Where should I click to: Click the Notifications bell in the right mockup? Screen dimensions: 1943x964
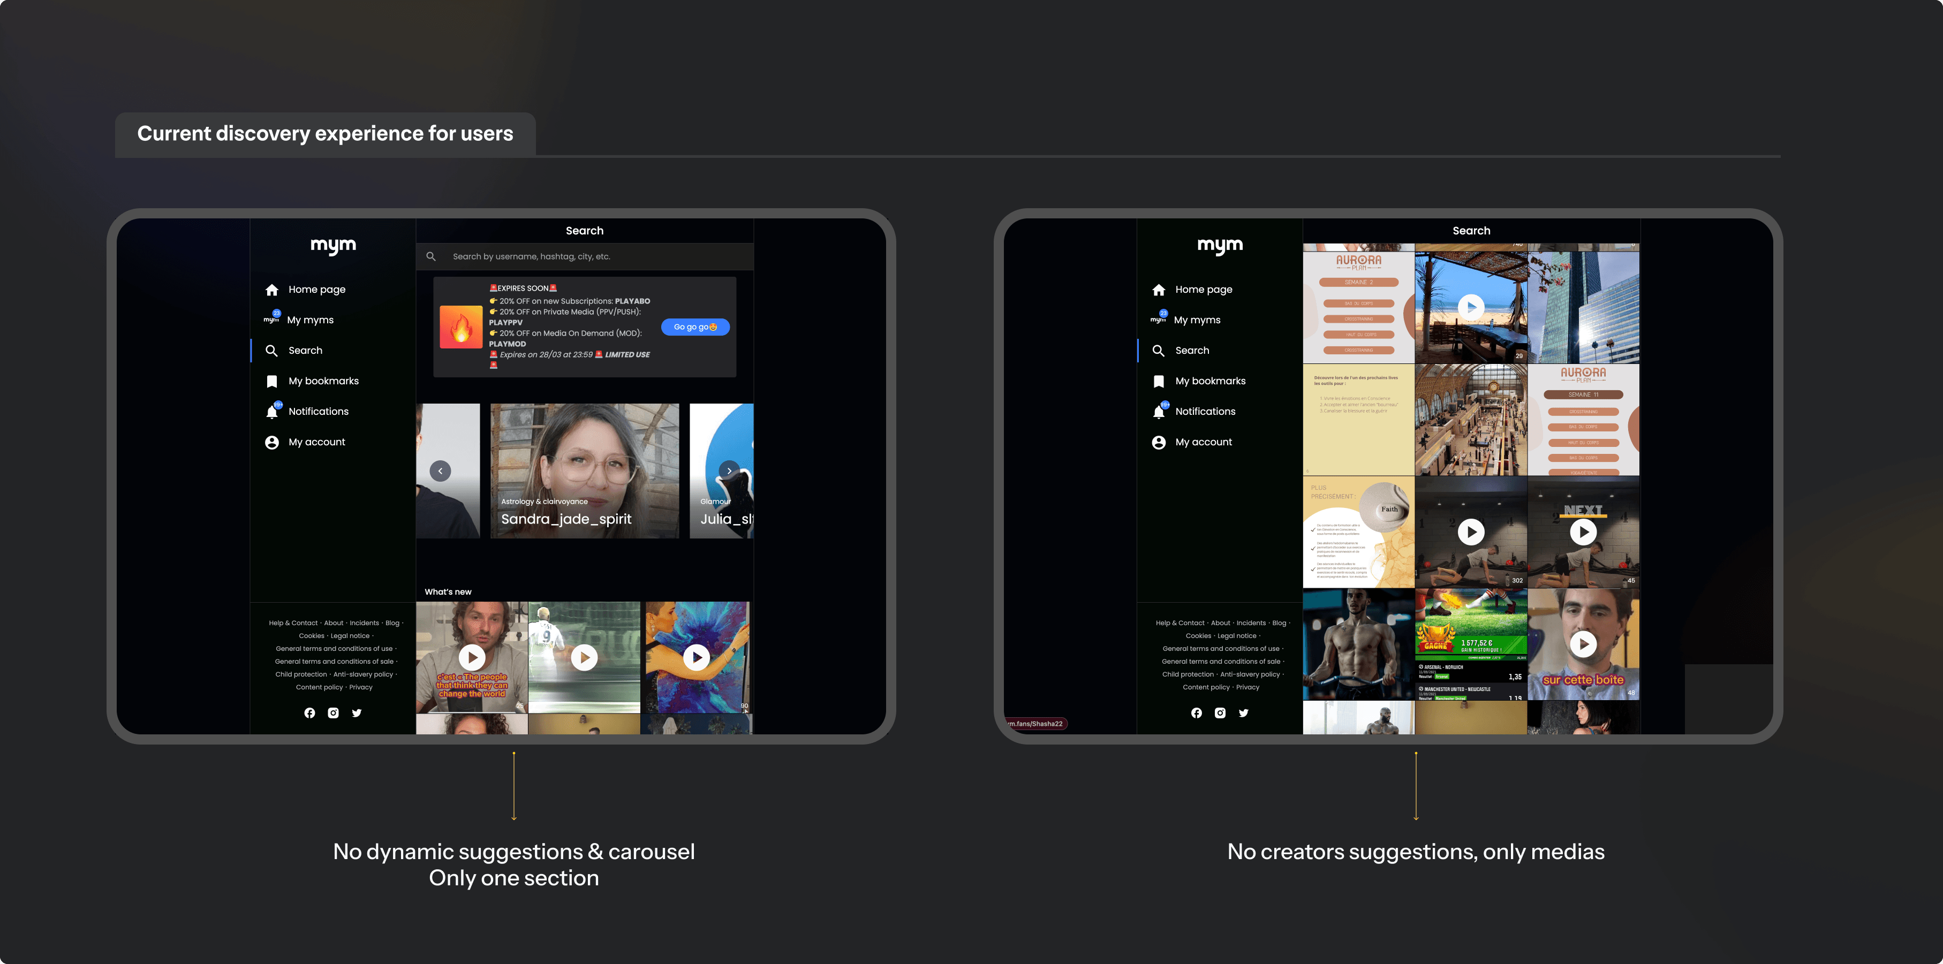pos(1159,412)
